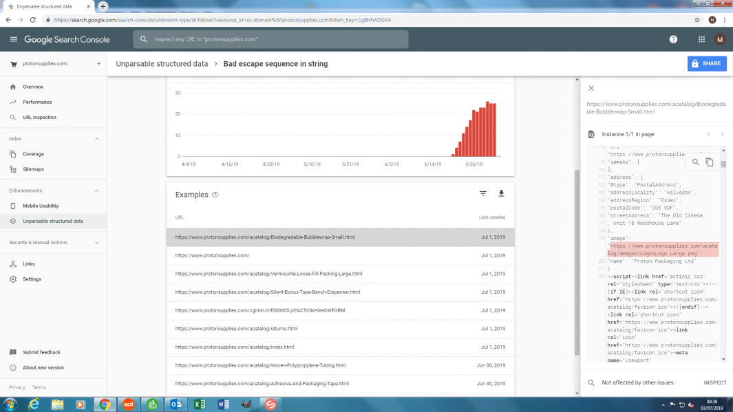Download the examples list
This screenshot has height=412, width=733.
(x=501, y=194)
